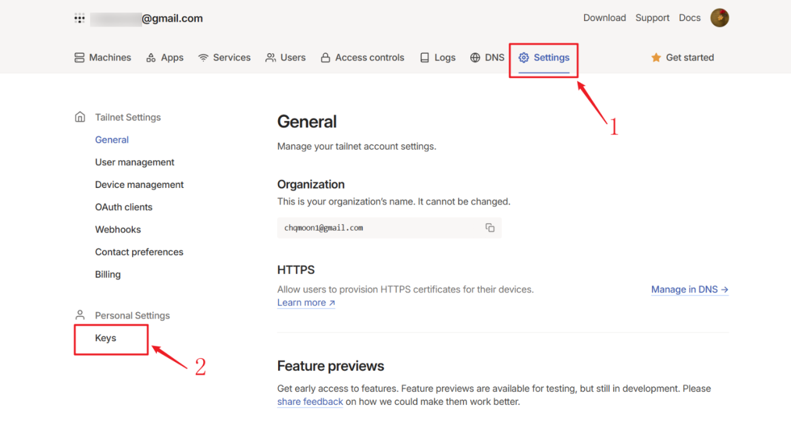Screen dimensions: 791x426
Task: Click the Logs book icon
Action: pos(425,58)
